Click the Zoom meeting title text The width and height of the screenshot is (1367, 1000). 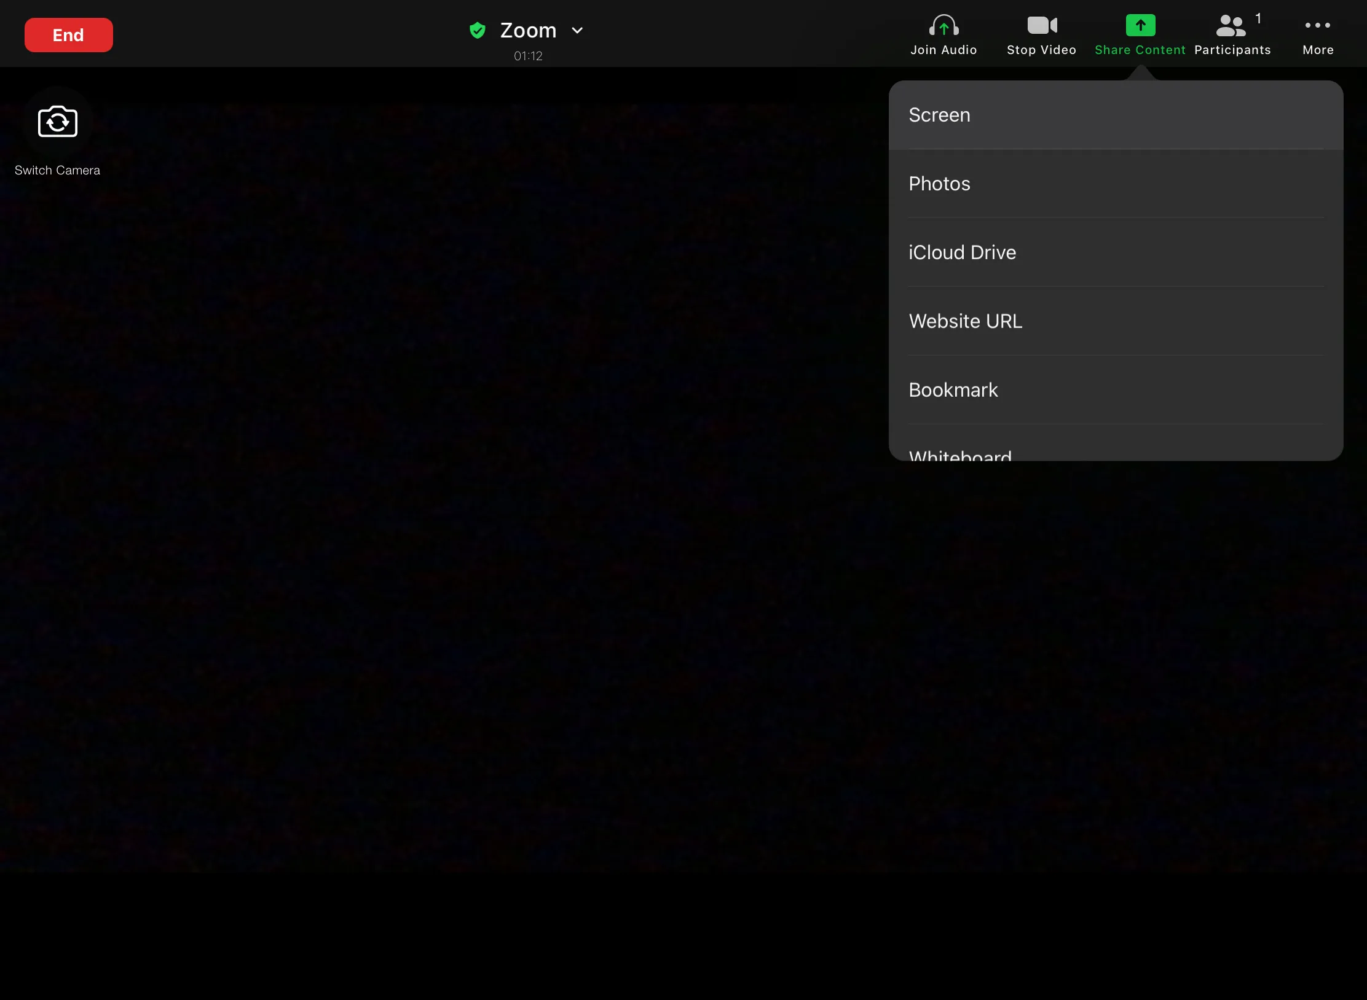click(x=528, y=30)
